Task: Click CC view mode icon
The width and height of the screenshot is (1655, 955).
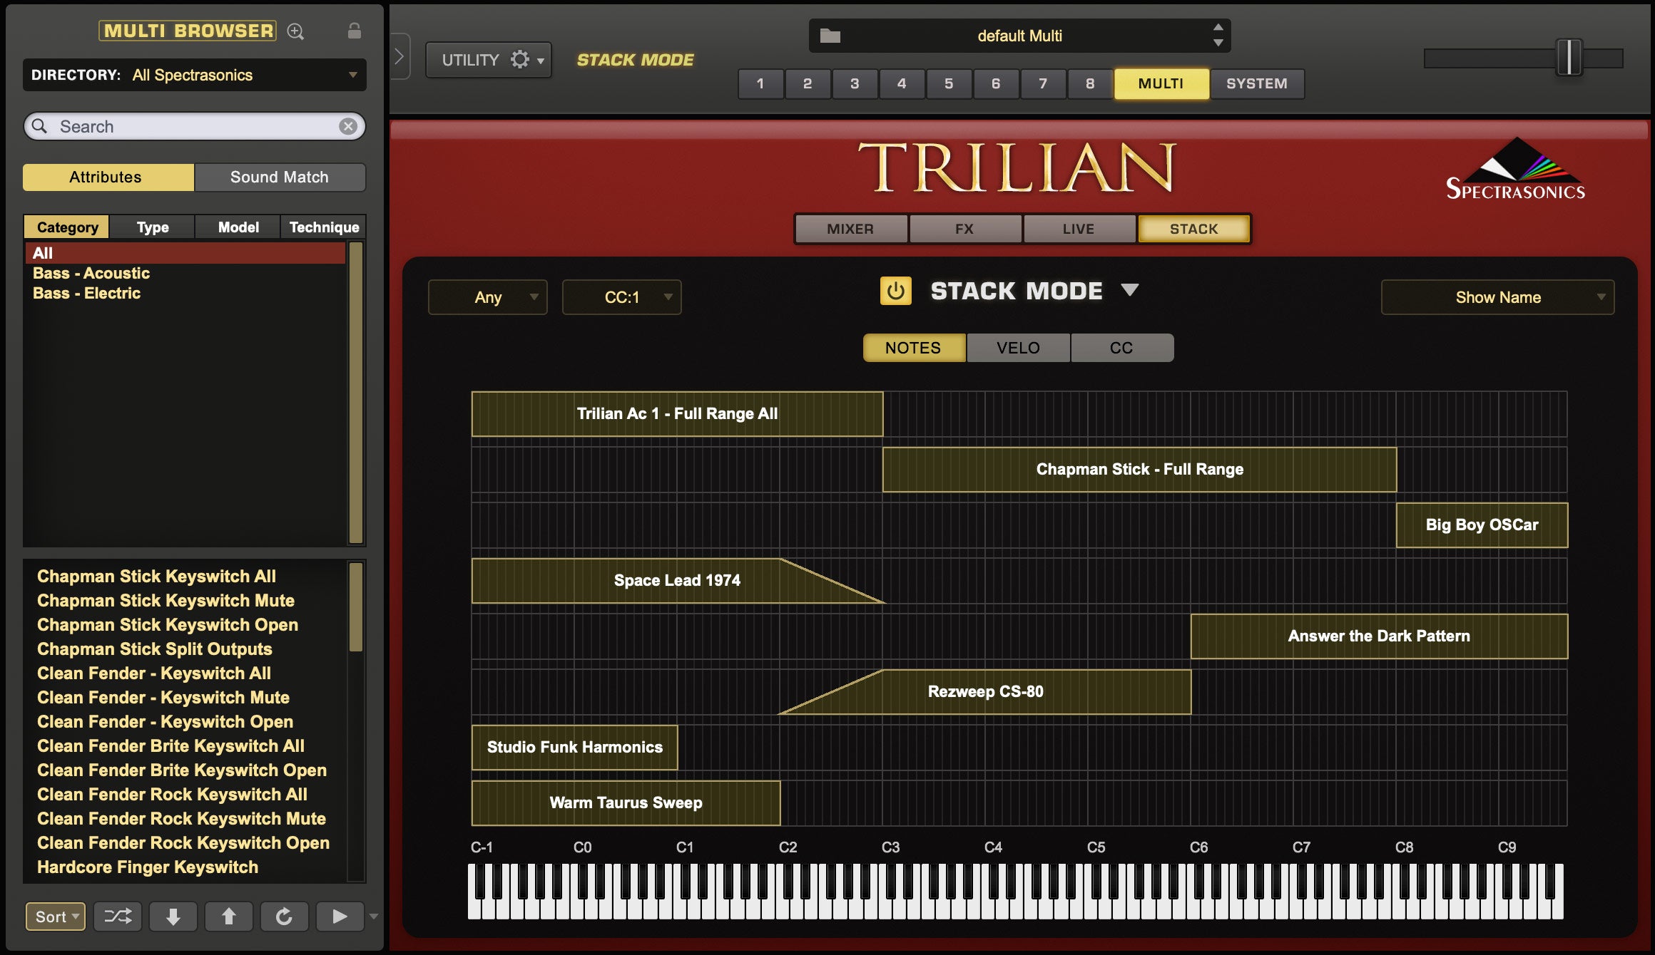Action: coord(1121,347)
